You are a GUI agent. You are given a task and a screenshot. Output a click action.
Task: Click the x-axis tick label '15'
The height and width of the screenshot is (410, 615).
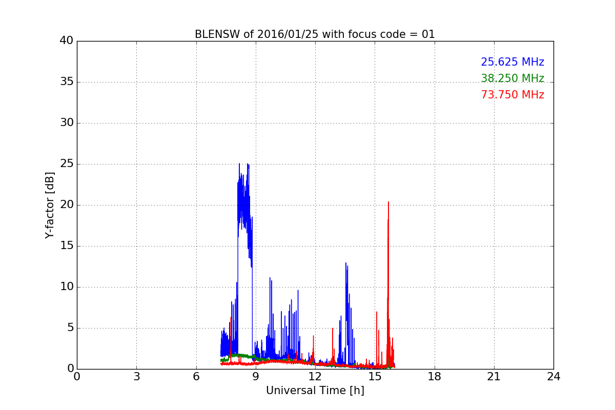click(x=375, y=376)
